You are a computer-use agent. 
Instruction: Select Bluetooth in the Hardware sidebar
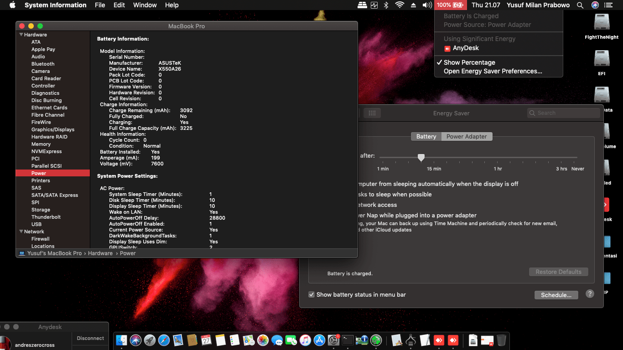click(x=43, y=64)
